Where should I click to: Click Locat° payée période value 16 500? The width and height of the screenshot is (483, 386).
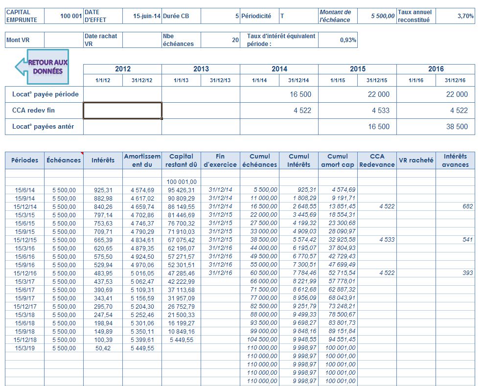[279, 94]
